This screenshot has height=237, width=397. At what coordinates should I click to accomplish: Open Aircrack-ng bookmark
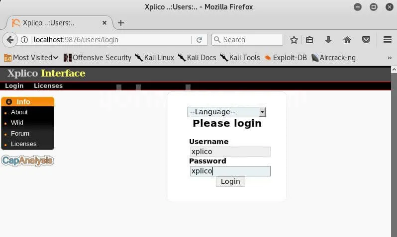(x=333, y=58)
